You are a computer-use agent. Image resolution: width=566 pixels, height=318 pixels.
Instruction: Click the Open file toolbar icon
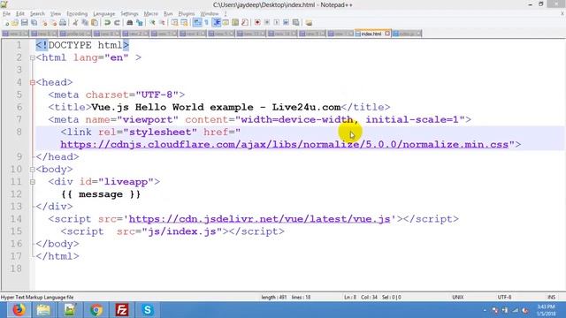(x=15, y=23)
